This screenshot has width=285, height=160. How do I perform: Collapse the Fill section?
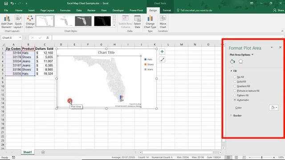[x=231, y=71]
